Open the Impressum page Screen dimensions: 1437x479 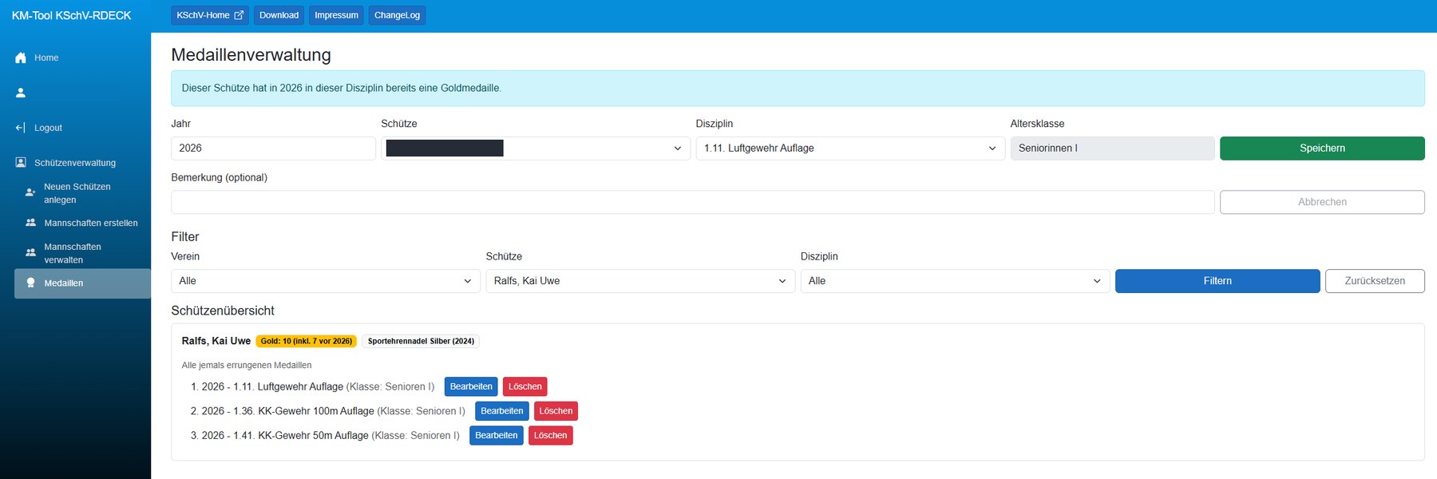(336, 15)
